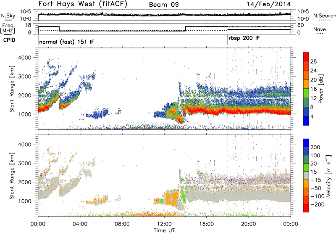Click the '12:00' time tick label
The height and width of the screenshot is (233, 336).
pyautogui.click(x=164, y=224)
